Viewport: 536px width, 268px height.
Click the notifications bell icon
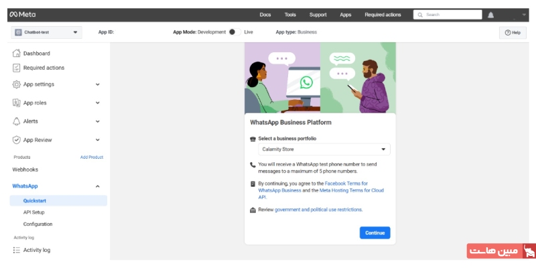point(490,15)
